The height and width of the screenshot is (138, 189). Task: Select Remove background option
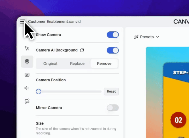point(104,64)
